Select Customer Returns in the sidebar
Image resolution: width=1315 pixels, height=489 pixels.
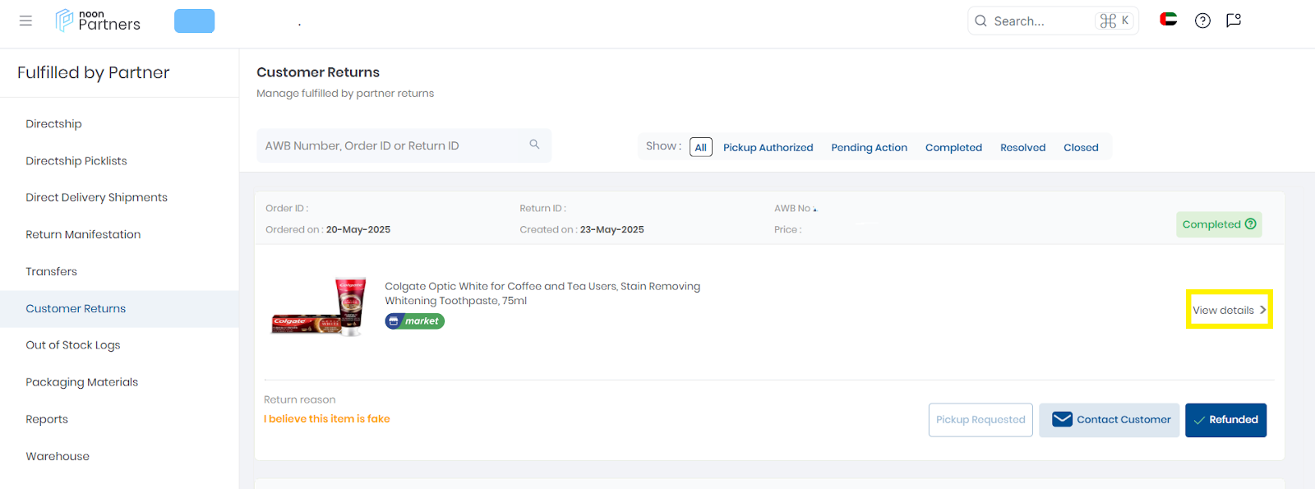tap(119, 308)
